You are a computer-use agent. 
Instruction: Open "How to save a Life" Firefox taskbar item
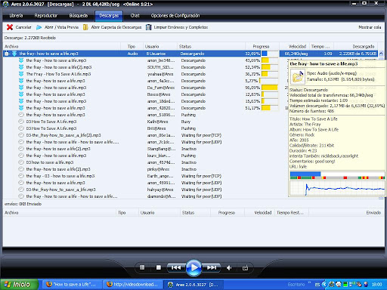[x=72, y=285]
